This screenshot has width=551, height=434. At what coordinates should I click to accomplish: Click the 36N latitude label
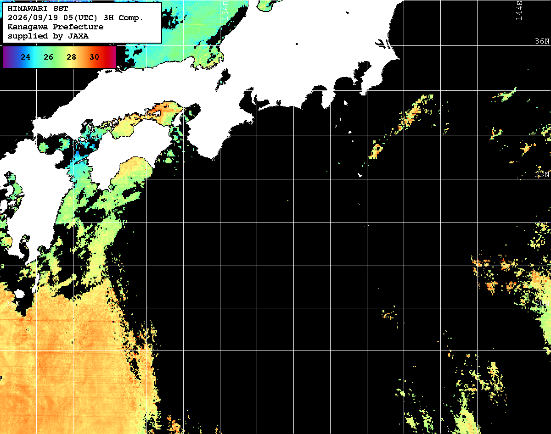coord(542,41)
